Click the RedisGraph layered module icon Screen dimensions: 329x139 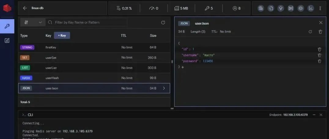(x=280, y=8)
